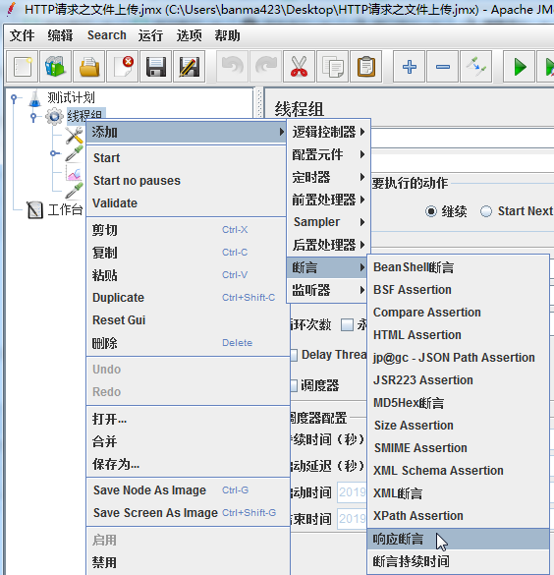Click the Toggle toolbar icon with arrows
Image resolution: width=554 pixels, height=575 pixels.
pos(476,67)
